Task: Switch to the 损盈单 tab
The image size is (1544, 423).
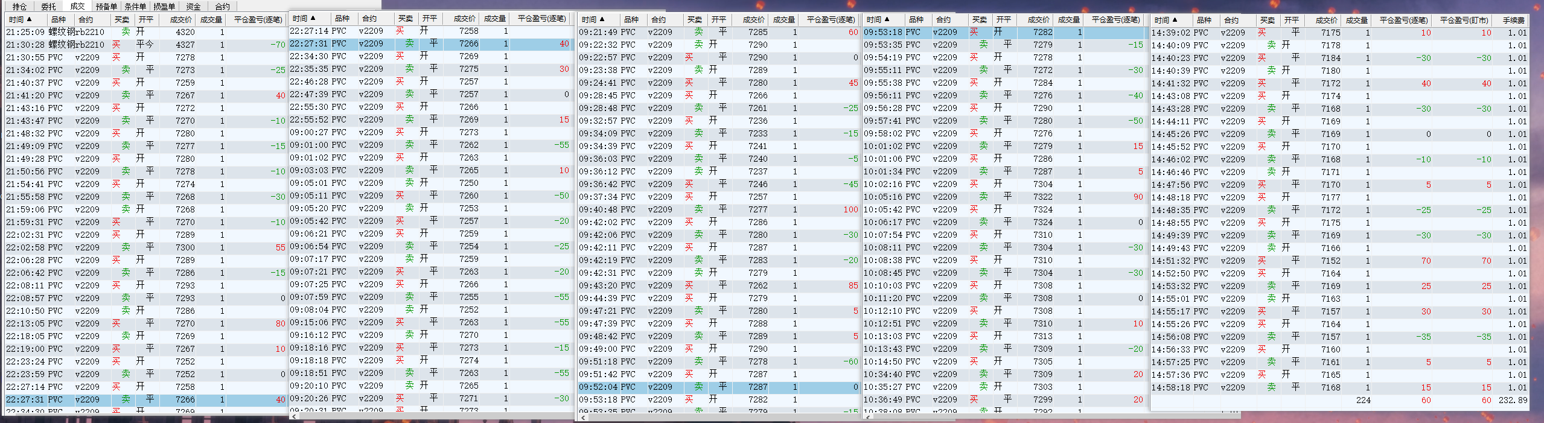Action: click(x=164, y=7)
